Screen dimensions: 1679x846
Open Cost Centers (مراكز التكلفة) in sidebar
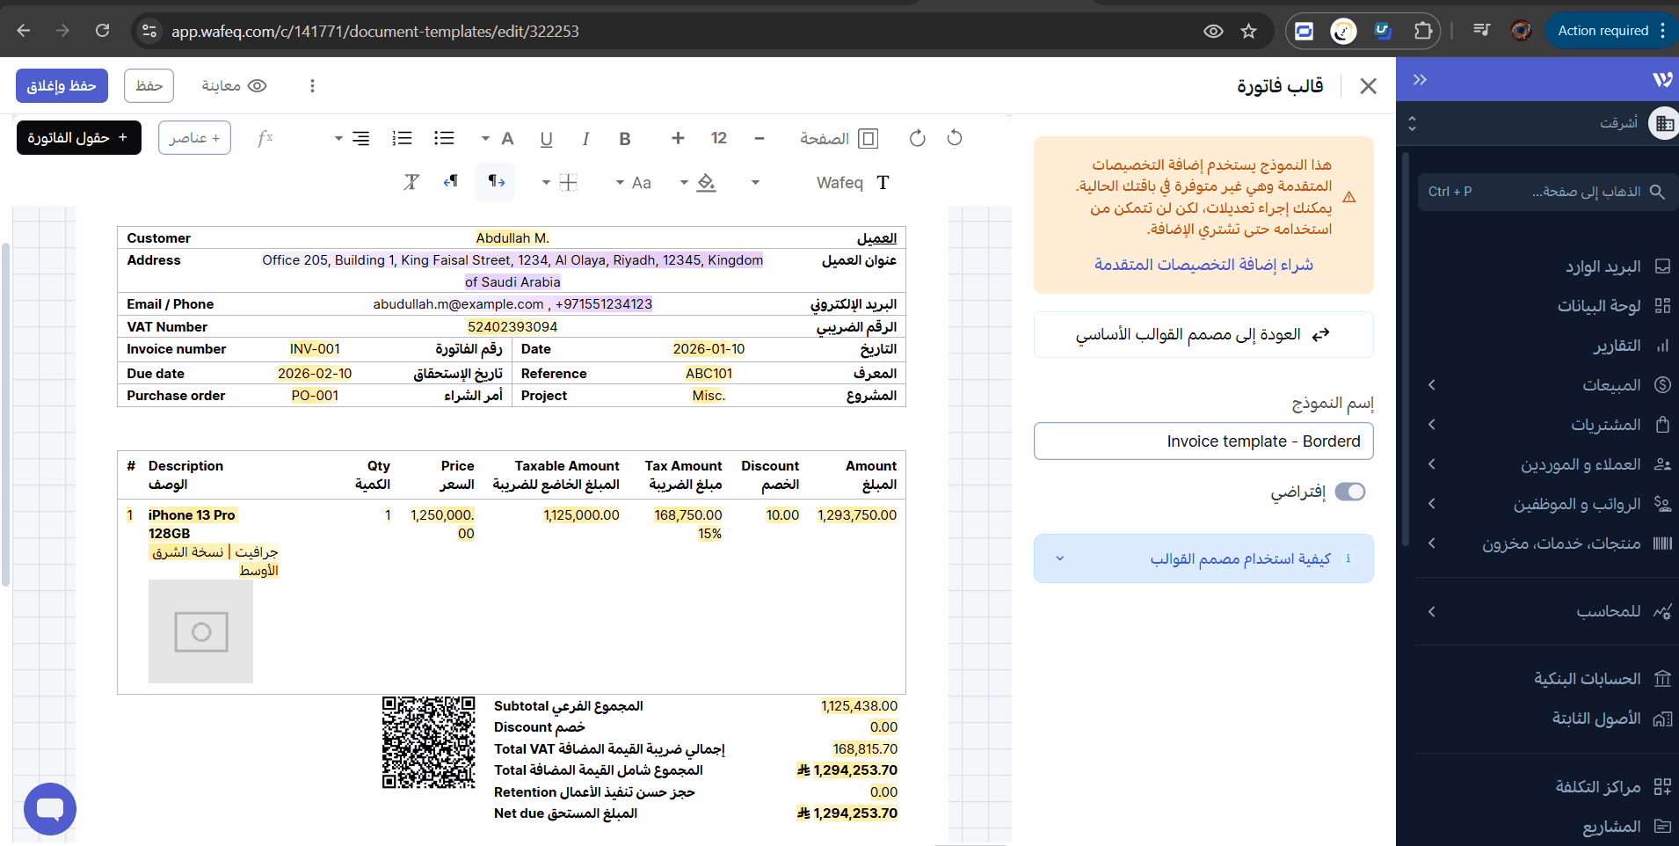click(1613, 787)
